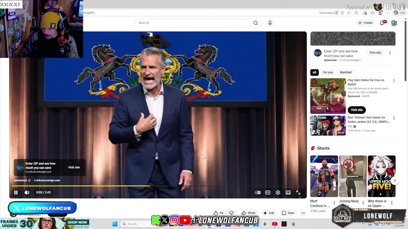
Task: Open browser profile icon in toolbar
Action: [380, 13]
